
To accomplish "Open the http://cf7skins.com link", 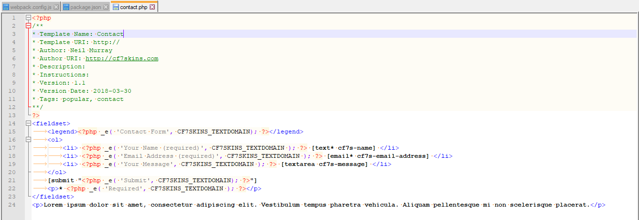I will point(122,58).
